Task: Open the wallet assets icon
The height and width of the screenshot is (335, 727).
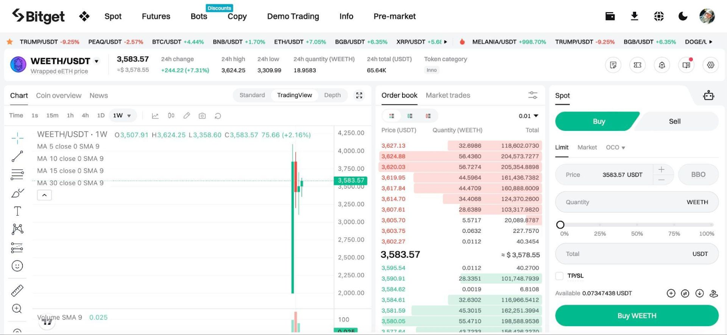Action: pos(610,16)
